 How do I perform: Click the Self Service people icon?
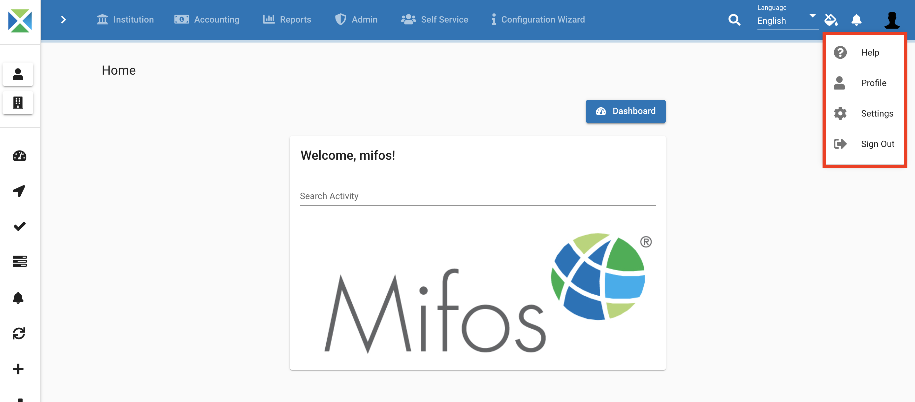click(x=409, y=19)
